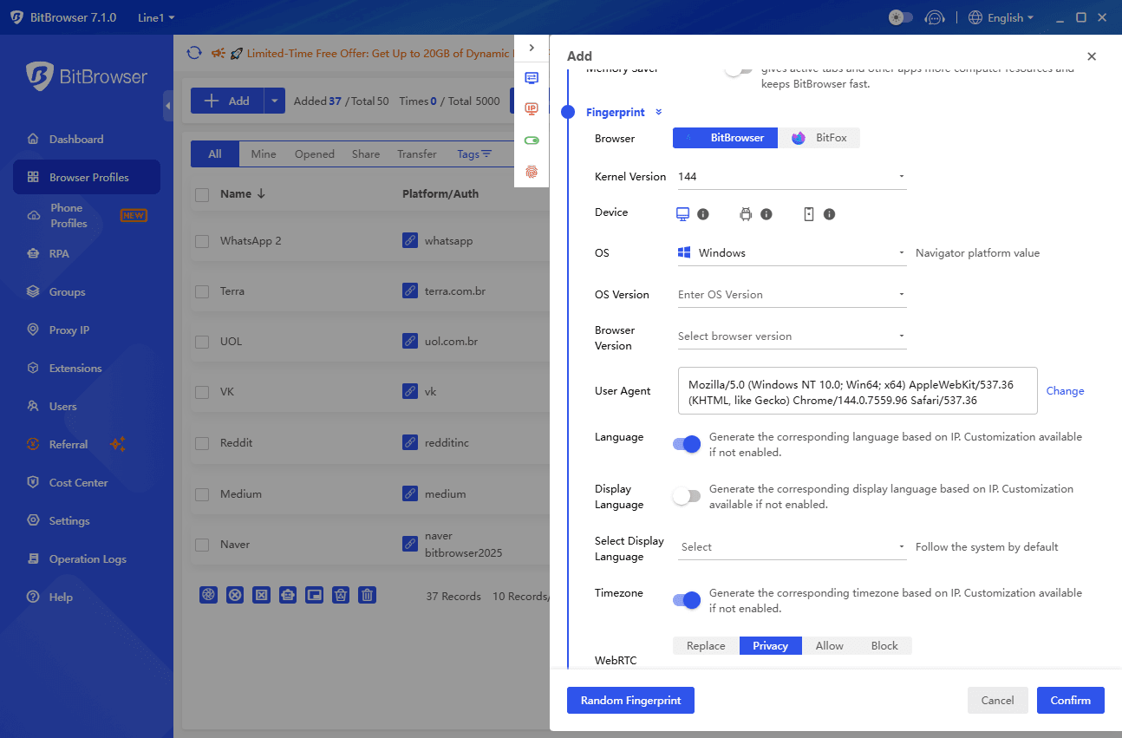The width and height of the screenshot is (1122, 738).
Task: Click the blue monitor settings icon in the panel sidebar
Action: (532, 77)
